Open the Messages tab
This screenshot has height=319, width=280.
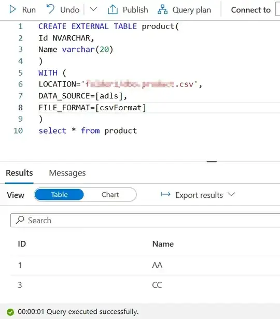point(67,173)
